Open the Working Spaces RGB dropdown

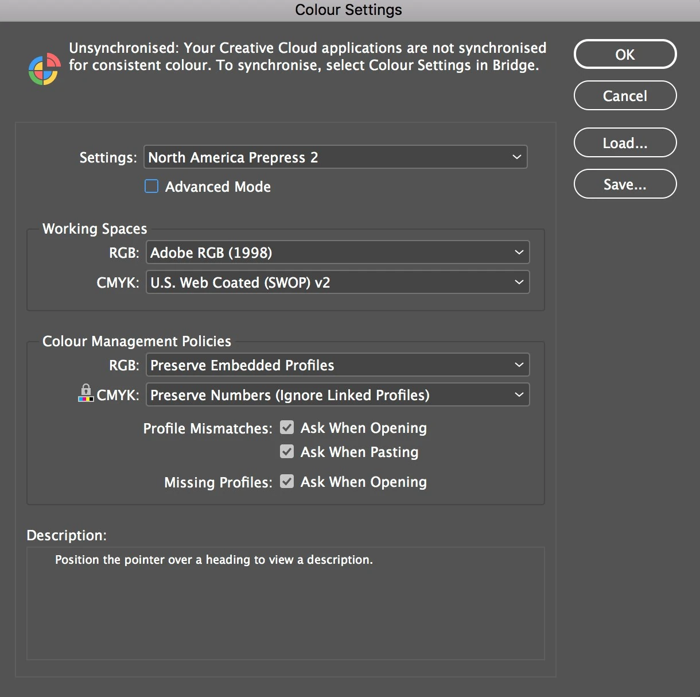click(x=337, y=253)
